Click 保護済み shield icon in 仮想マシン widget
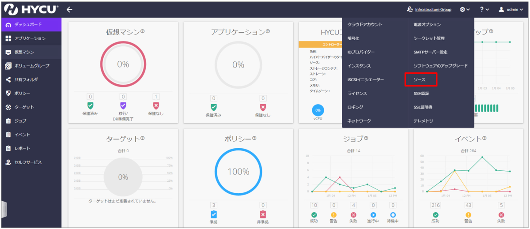Screen dimensions: 530x229 point(91,106)
